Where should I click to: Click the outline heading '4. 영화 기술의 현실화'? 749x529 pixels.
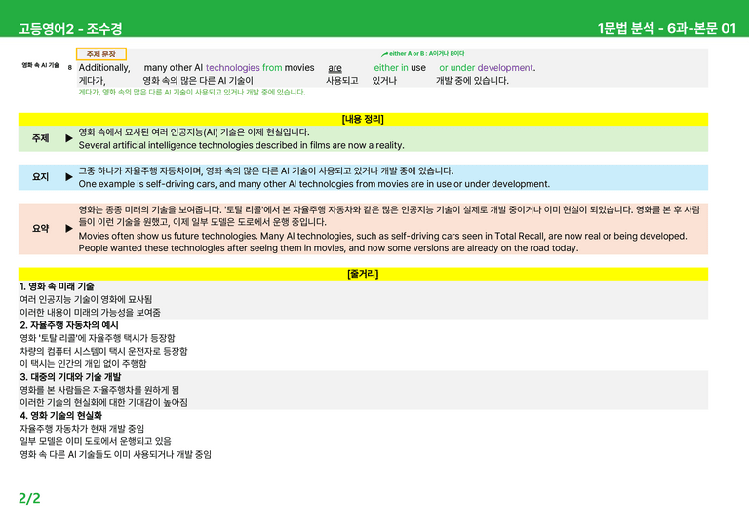61,415
